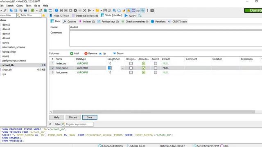Screen dimensions: 262x147
Task: Open the Search menu
Action: 10,6
